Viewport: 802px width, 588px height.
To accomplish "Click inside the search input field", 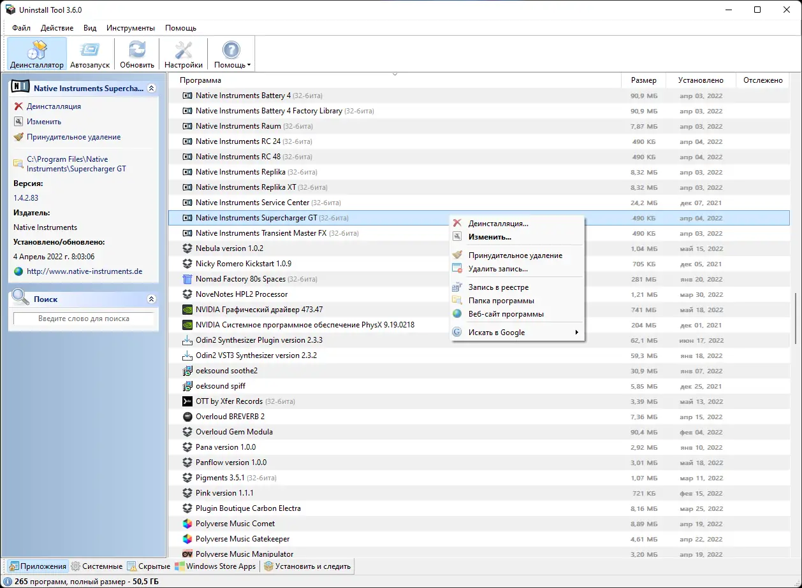I will [x=83, y=318].
